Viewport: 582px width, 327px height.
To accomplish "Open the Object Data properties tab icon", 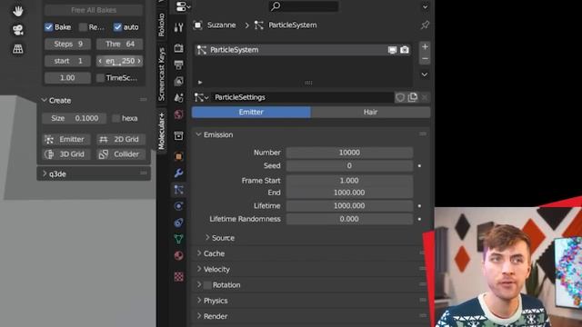I will click(178, 239).
